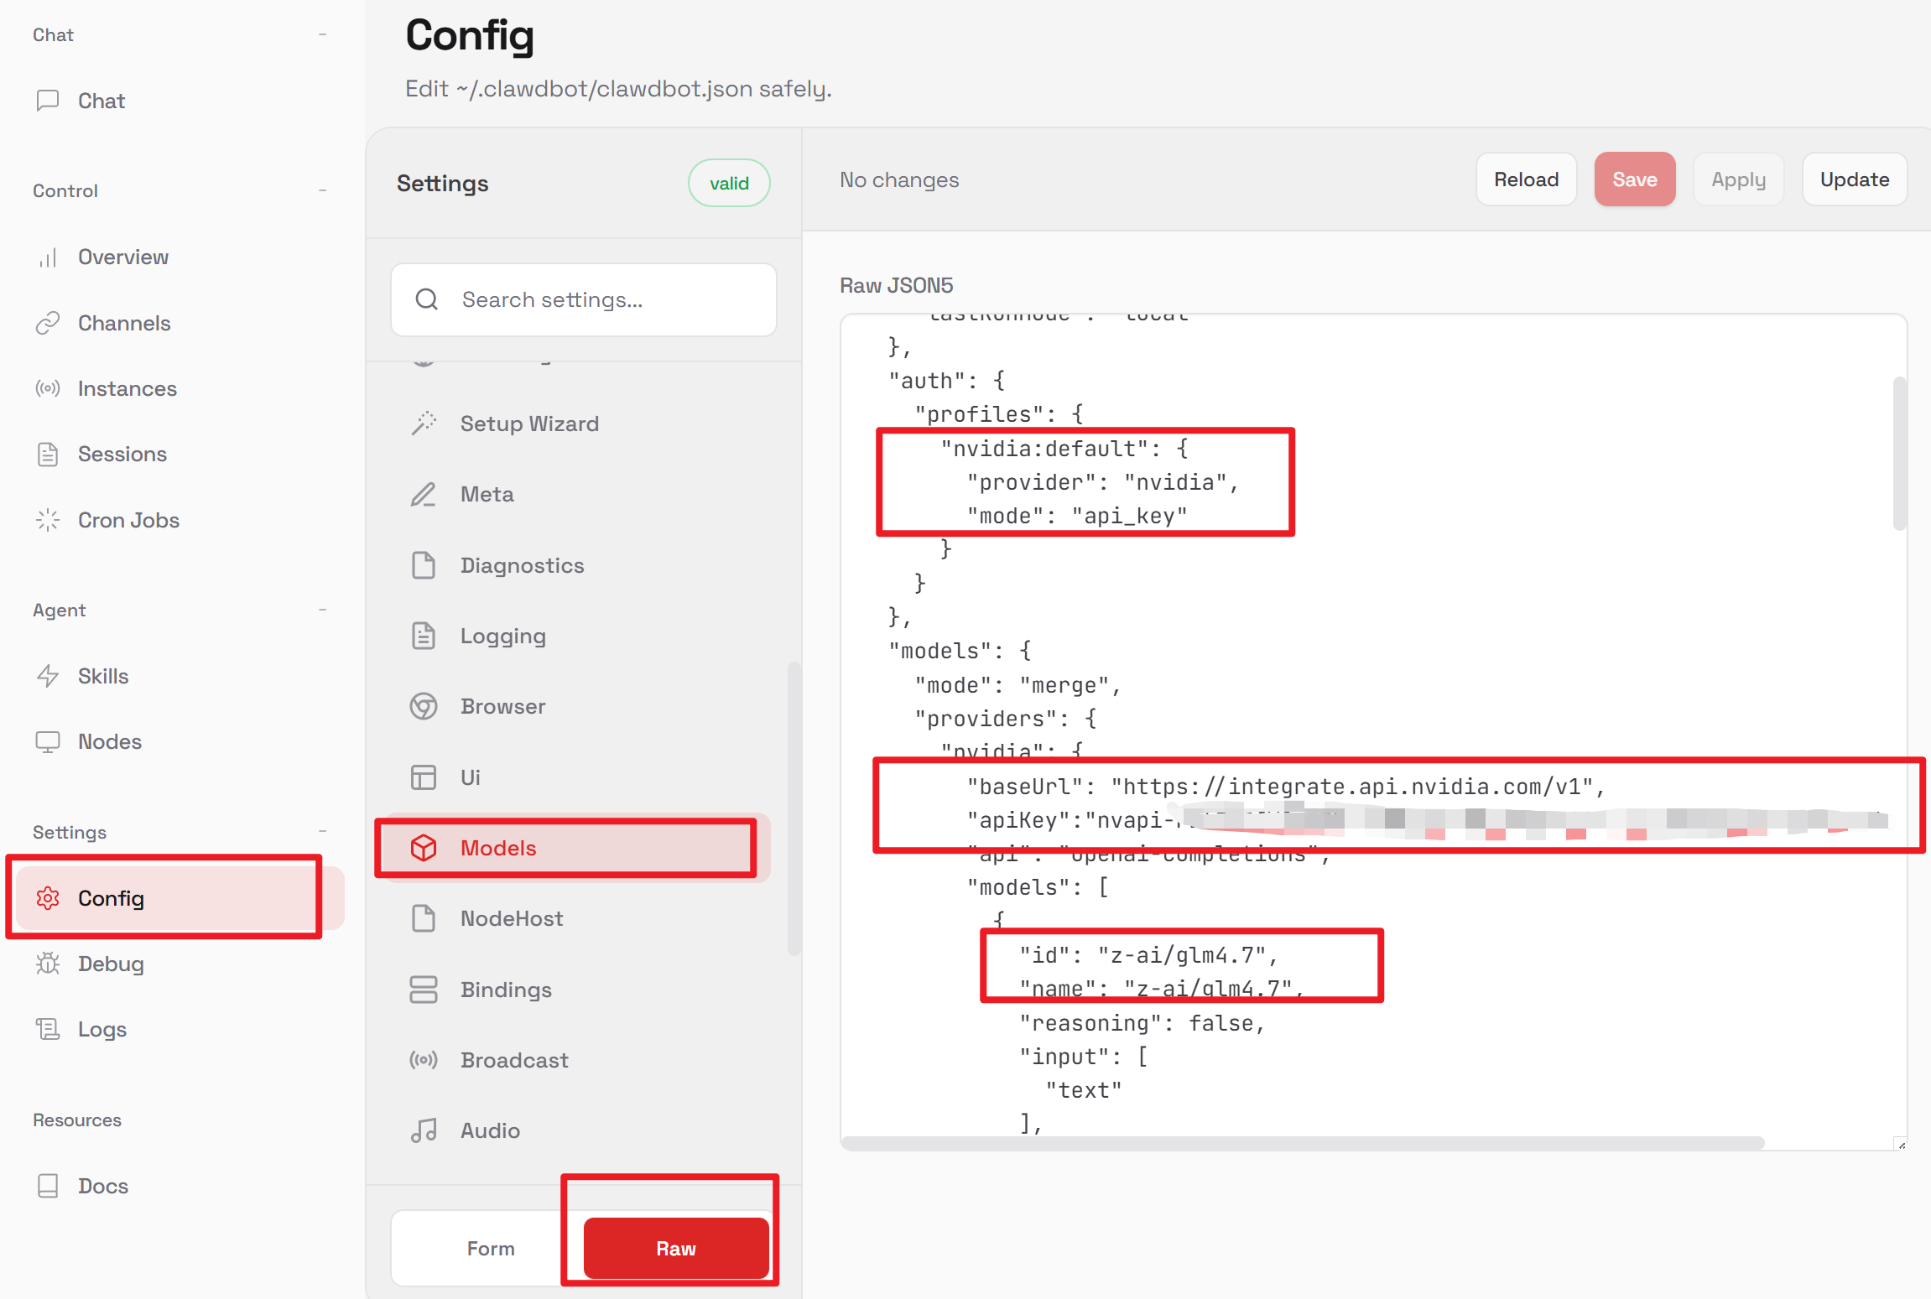Click the Instances broadcast icon
This screenshot has width=1931, height=1299.
pos(48,388)
